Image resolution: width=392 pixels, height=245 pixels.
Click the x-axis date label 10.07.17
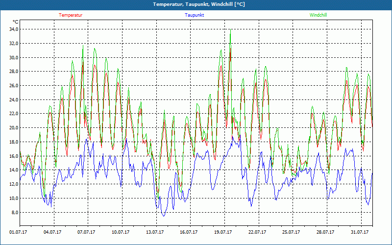(121, 232)
